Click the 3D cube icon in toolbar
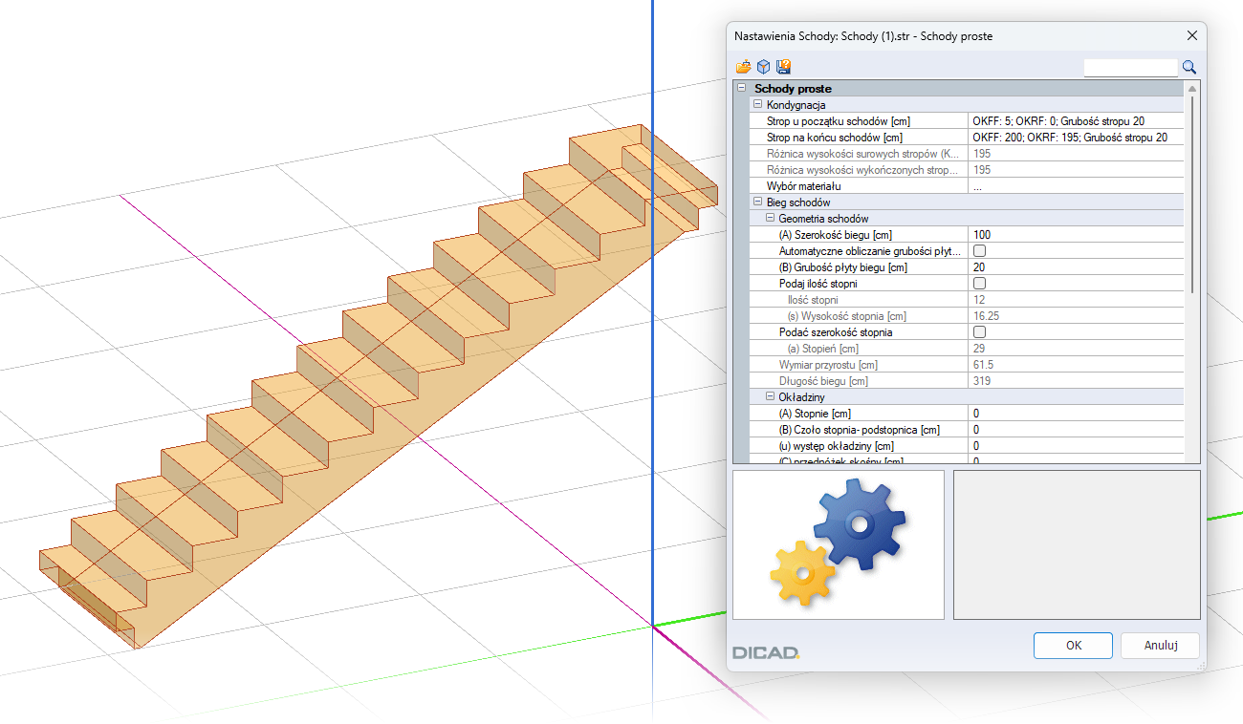 coord(763,67)
